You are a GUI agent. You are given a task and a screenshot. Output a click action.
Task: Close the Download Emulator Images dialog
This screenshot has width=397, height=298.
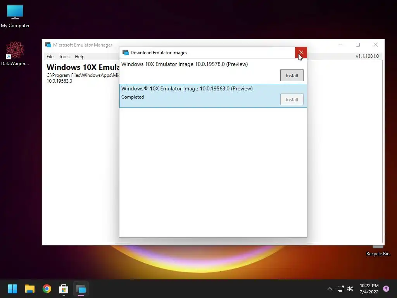coord(301,53)
